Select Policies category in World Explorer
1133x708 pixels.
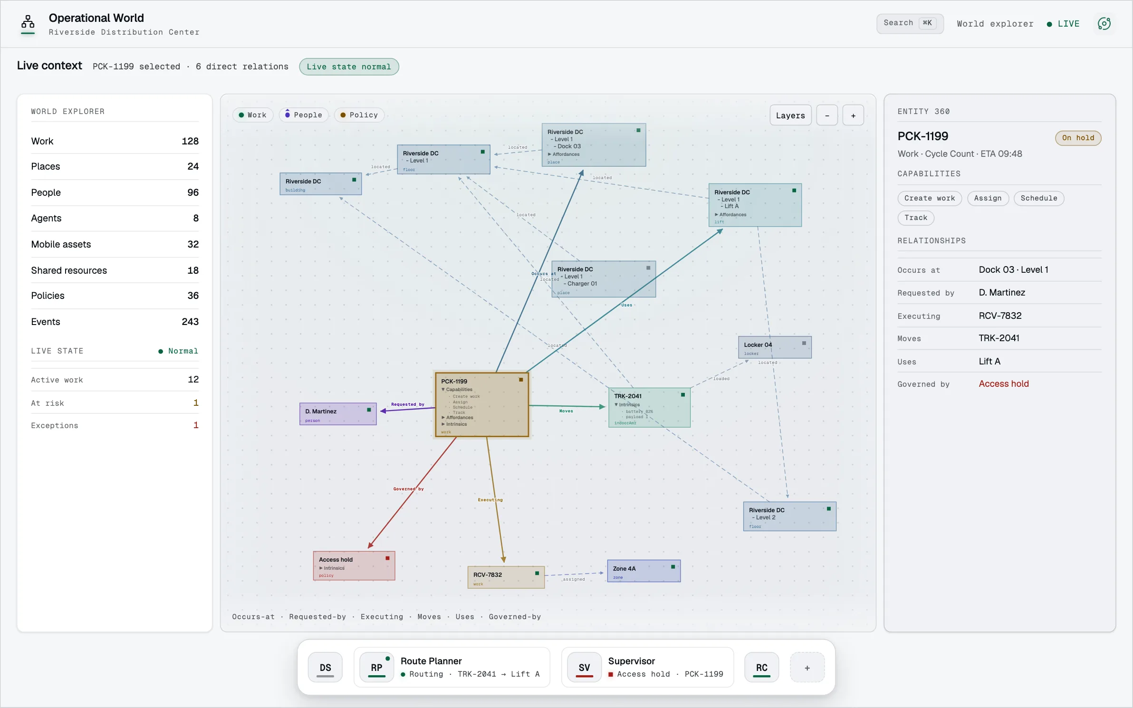coord(115,296)
